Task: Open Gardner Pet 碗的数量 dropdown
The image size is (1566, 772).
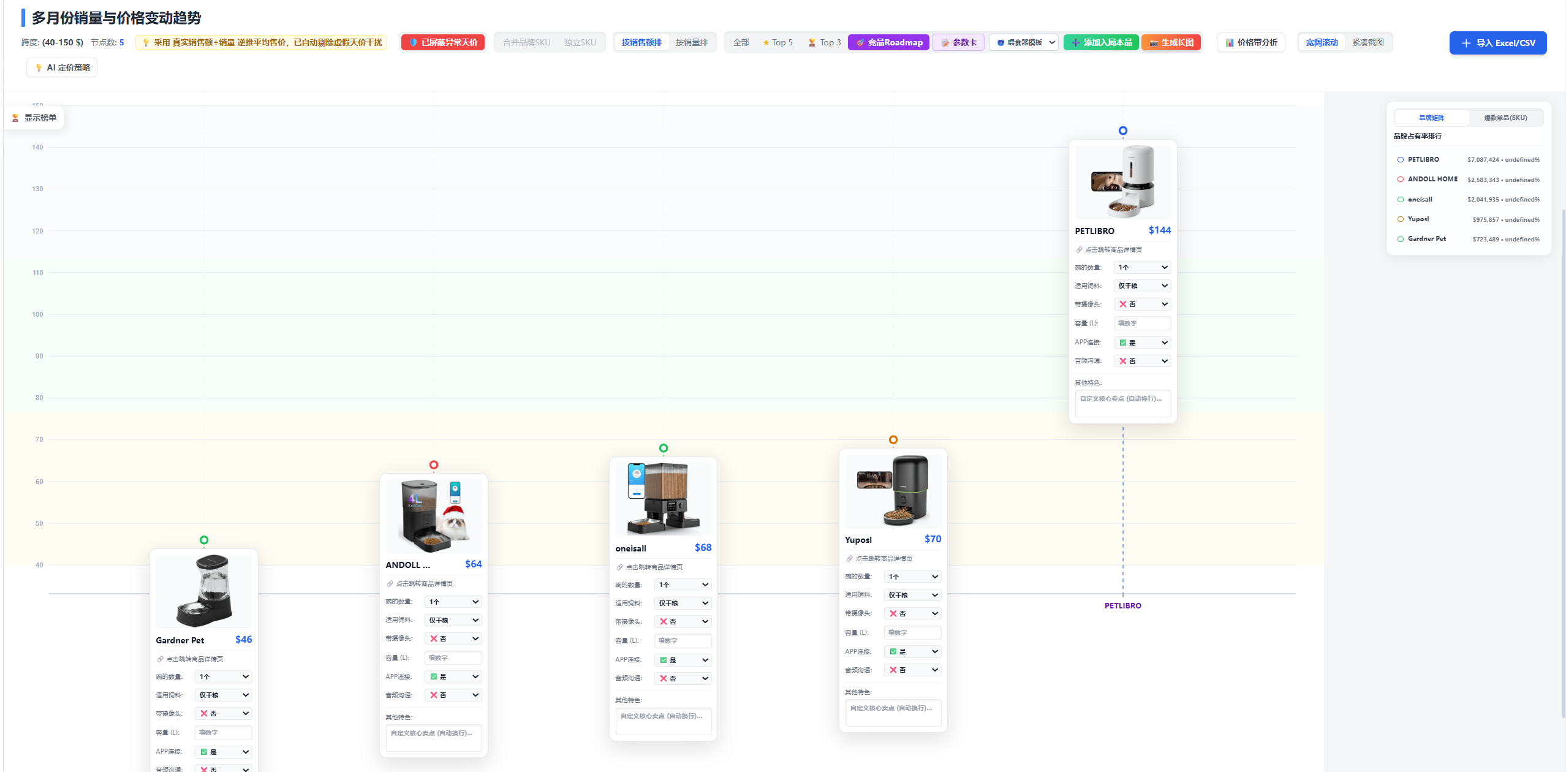Action: click(223, 677)
